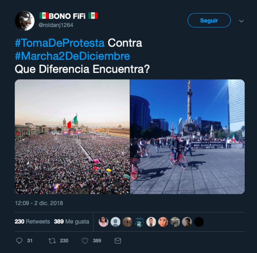Open BONO FiFi profile avatar
257x253 pixels.
coord(25,21)
